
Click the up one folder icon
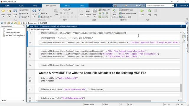[x=8, y=23]
